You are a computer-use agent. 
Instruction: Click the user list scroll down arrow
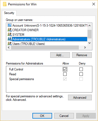click(x=89, y=43)
